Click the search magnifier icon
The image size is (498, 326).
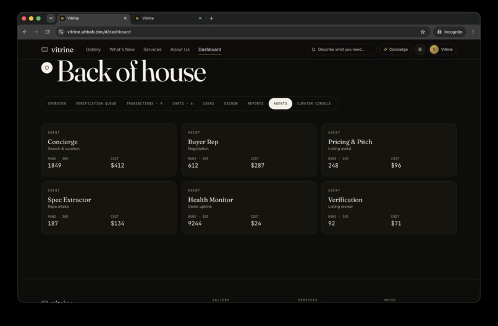click(x=313, y=49)
